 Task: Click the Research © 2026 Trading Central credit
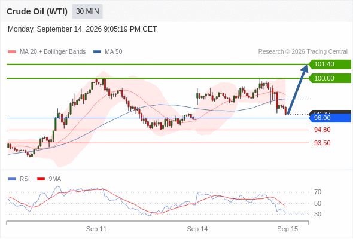click(303, 52)
